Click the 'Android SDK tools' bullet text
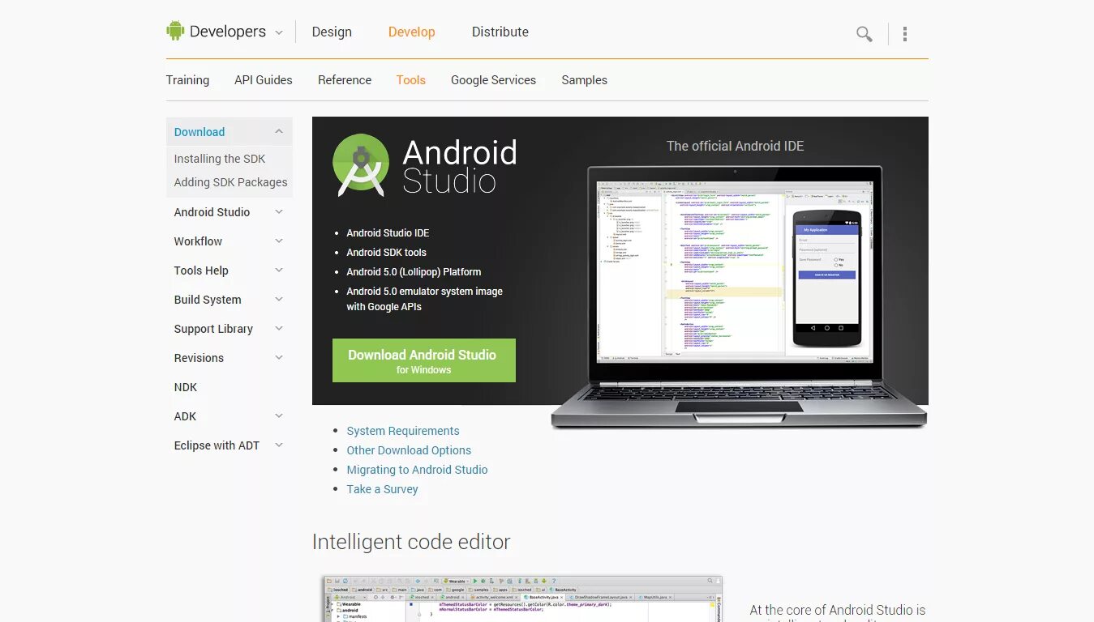Image resolution: width=1094 pixels, height=622 pixels. [386, 253]
